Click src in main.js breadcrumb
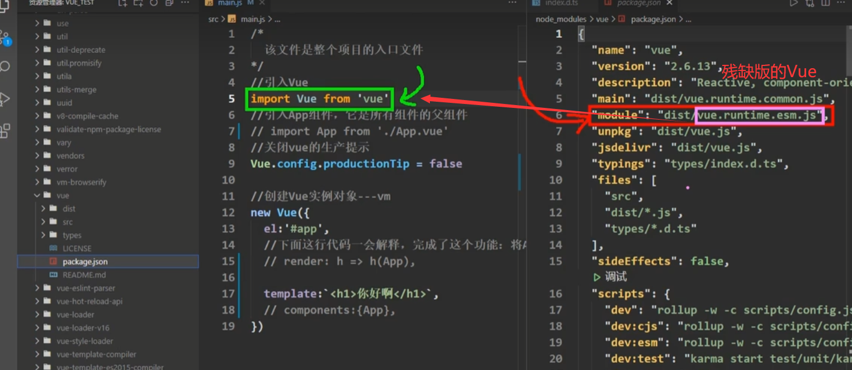Screen dimensions: 852x370 (213, 19)
